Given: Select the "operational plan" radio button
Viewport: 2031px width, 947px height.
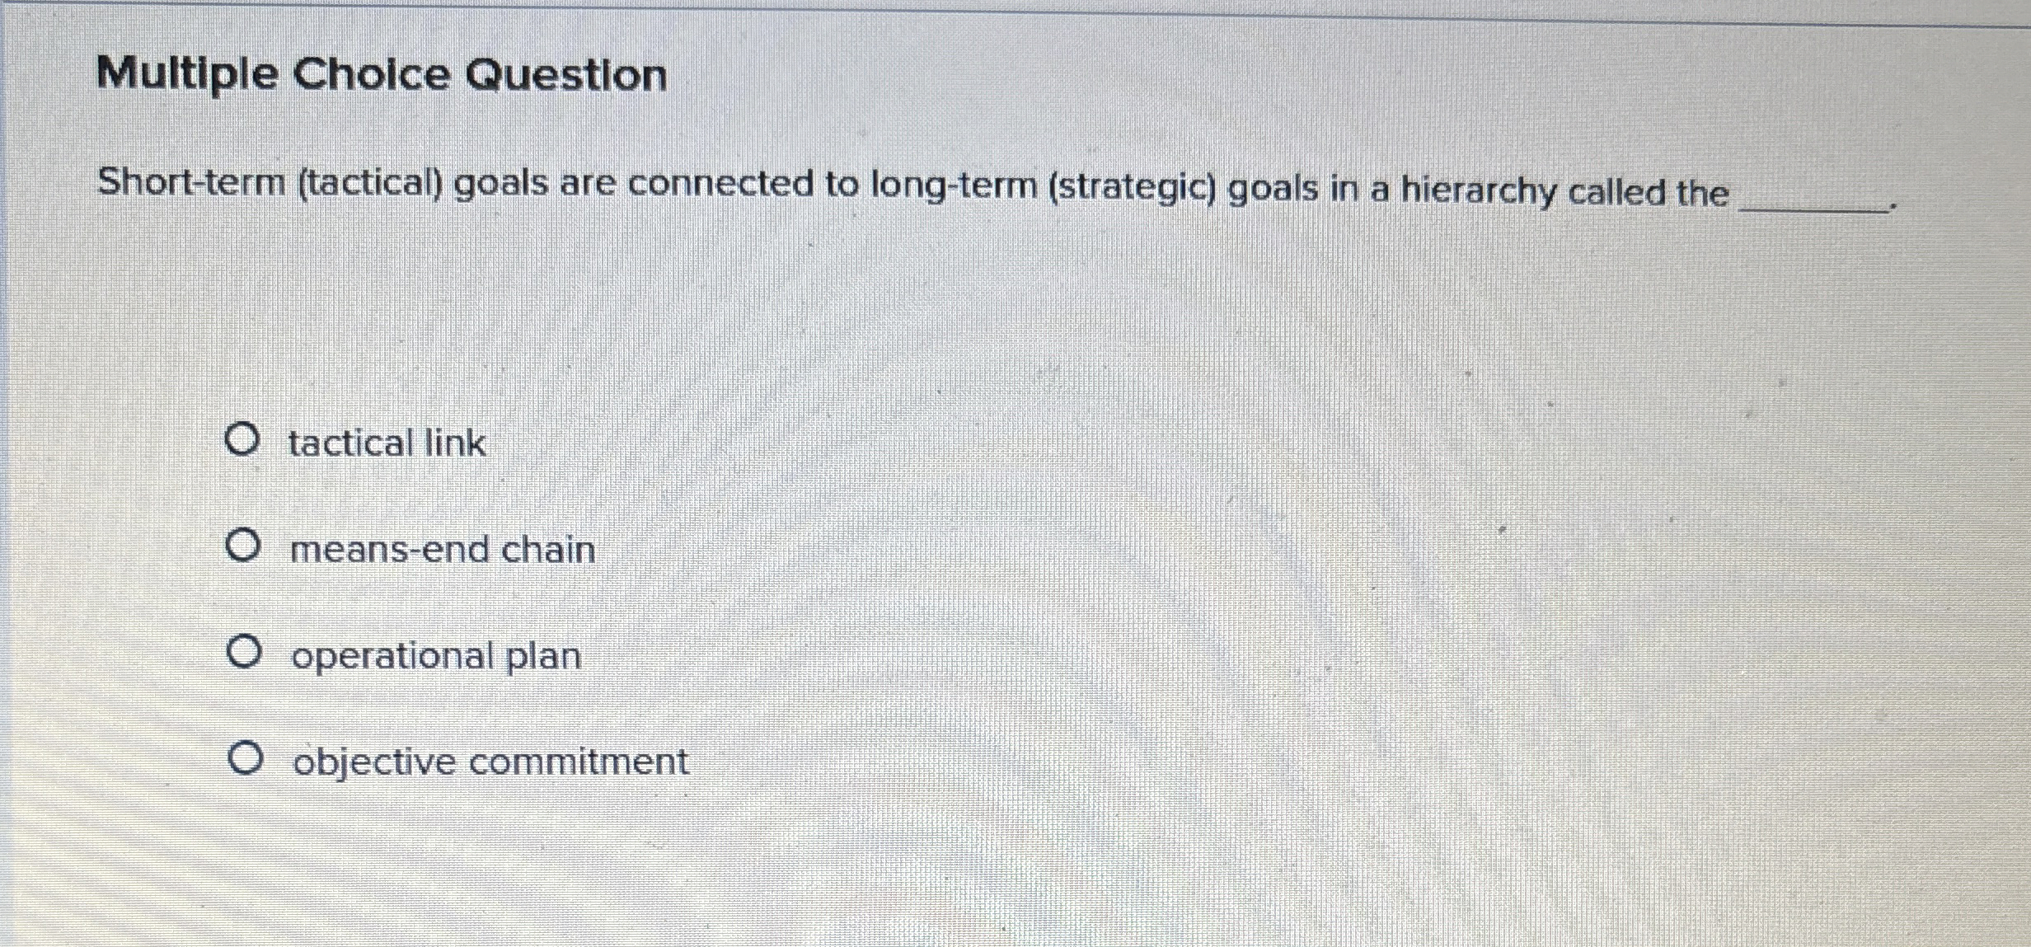Looking at the screenshot, I should (x=245, y=653).
